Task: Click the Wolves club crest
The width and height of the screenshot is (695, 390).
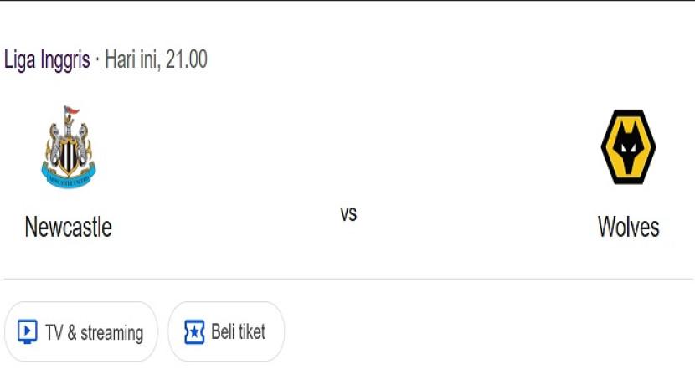Action: [628, 147]
